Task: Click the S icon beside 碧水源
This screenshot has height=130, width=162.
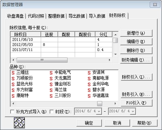Action: point(89,90)
